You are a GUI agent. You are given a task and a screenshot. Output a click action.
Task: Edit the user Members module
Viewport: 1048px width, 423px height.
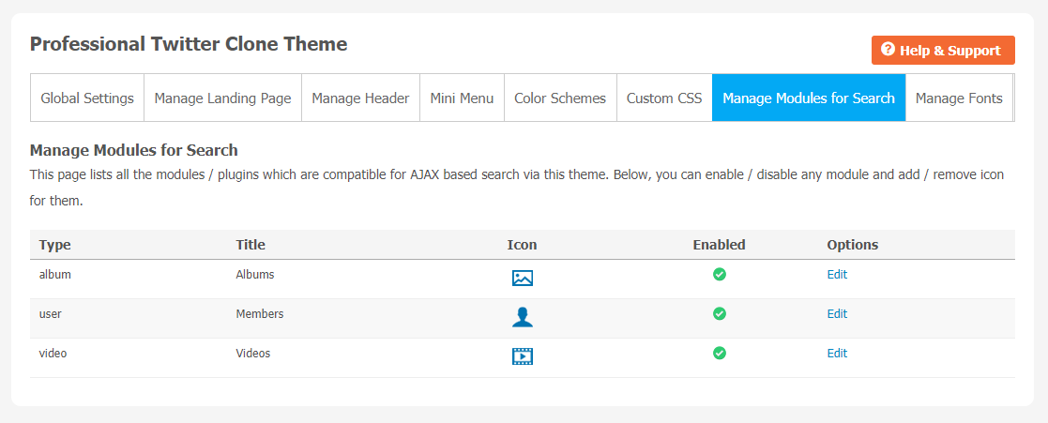click(x=837, y=313)
